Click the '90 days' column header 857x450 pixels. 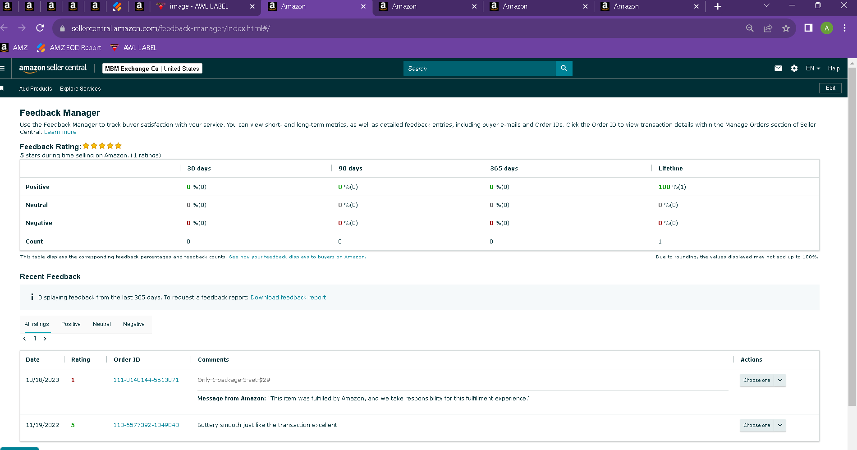[350, 169]
